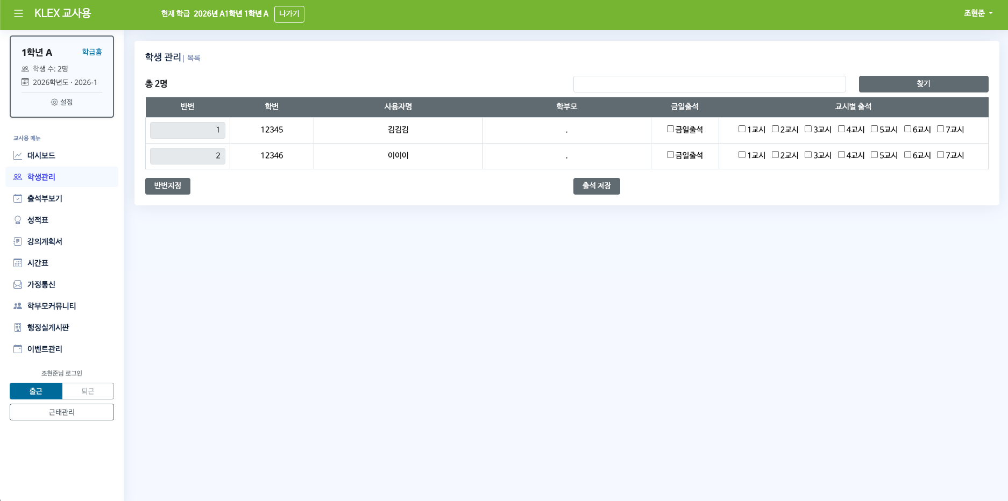The image size is (1008, 501).
Task: Check 3교시 for student 이이이
Action: (808, 155)
